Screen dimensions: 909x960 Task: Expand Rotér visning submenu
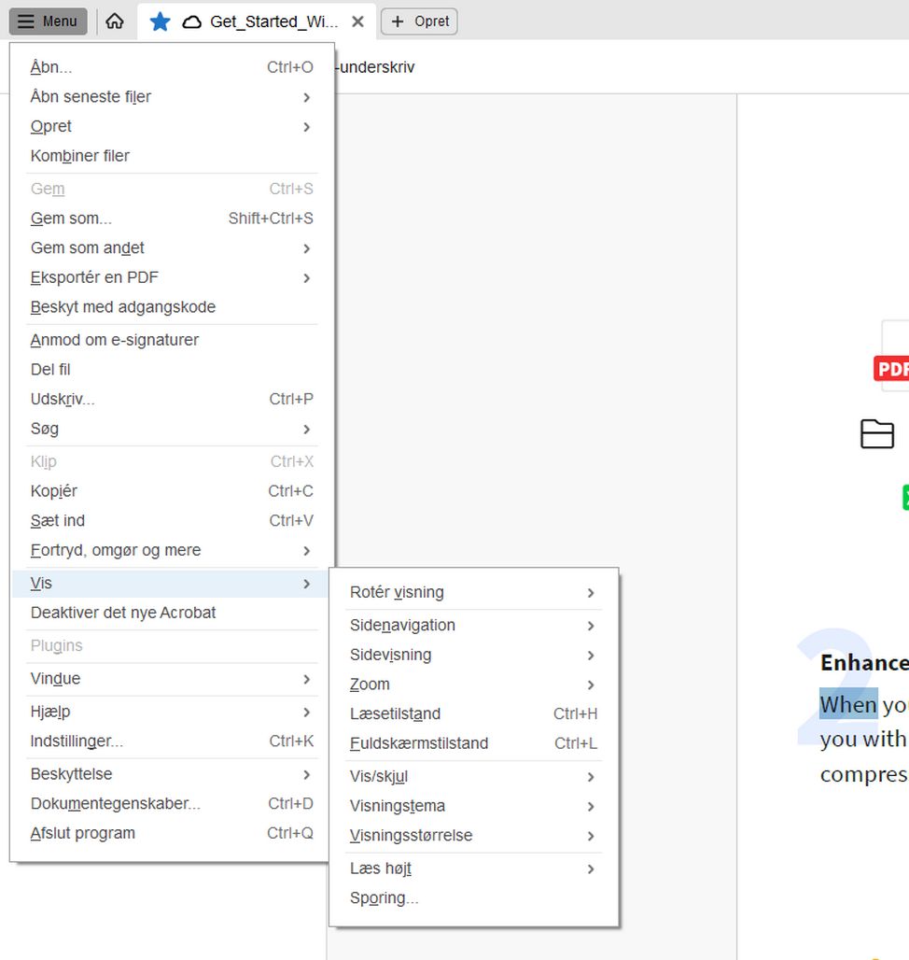[x=473, y=592]
